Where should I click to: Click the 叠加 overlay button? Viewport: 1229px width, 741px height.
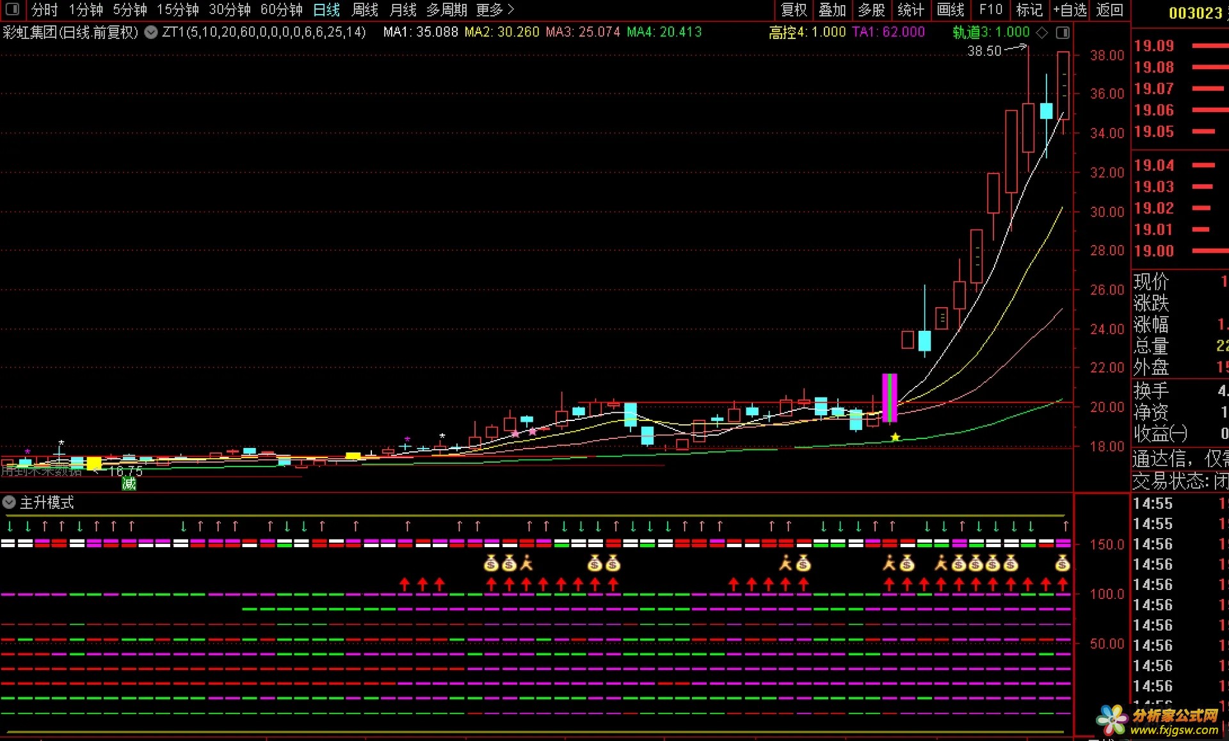(x=832, y=10)
